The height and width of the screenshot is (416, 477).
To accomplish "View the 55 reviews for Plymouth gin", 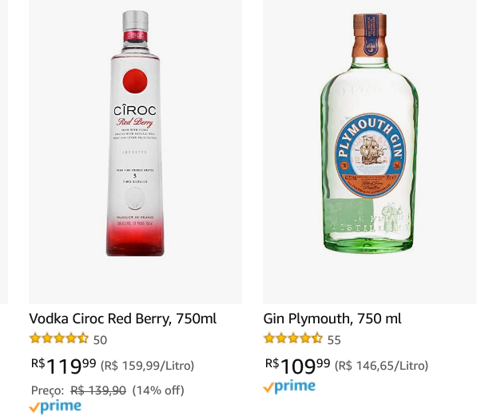I will 334,340.
